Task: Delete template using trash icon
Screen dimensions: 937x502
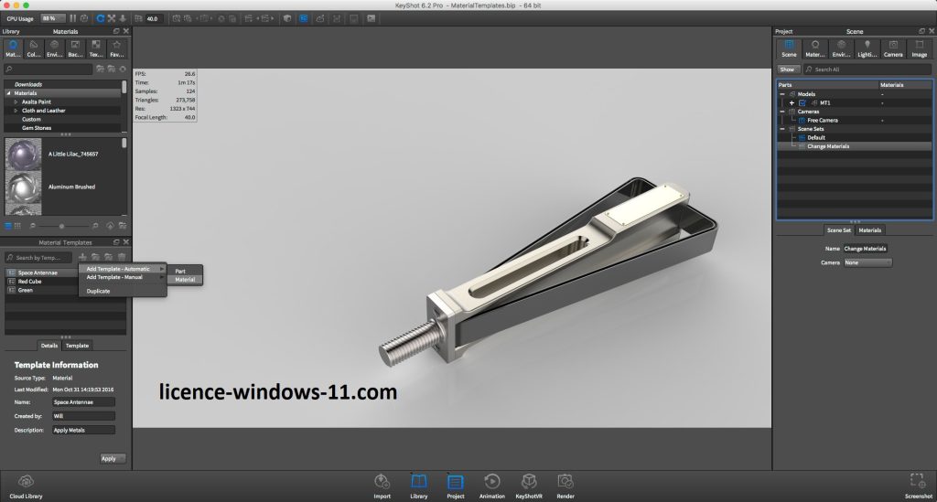Action: 122,258
